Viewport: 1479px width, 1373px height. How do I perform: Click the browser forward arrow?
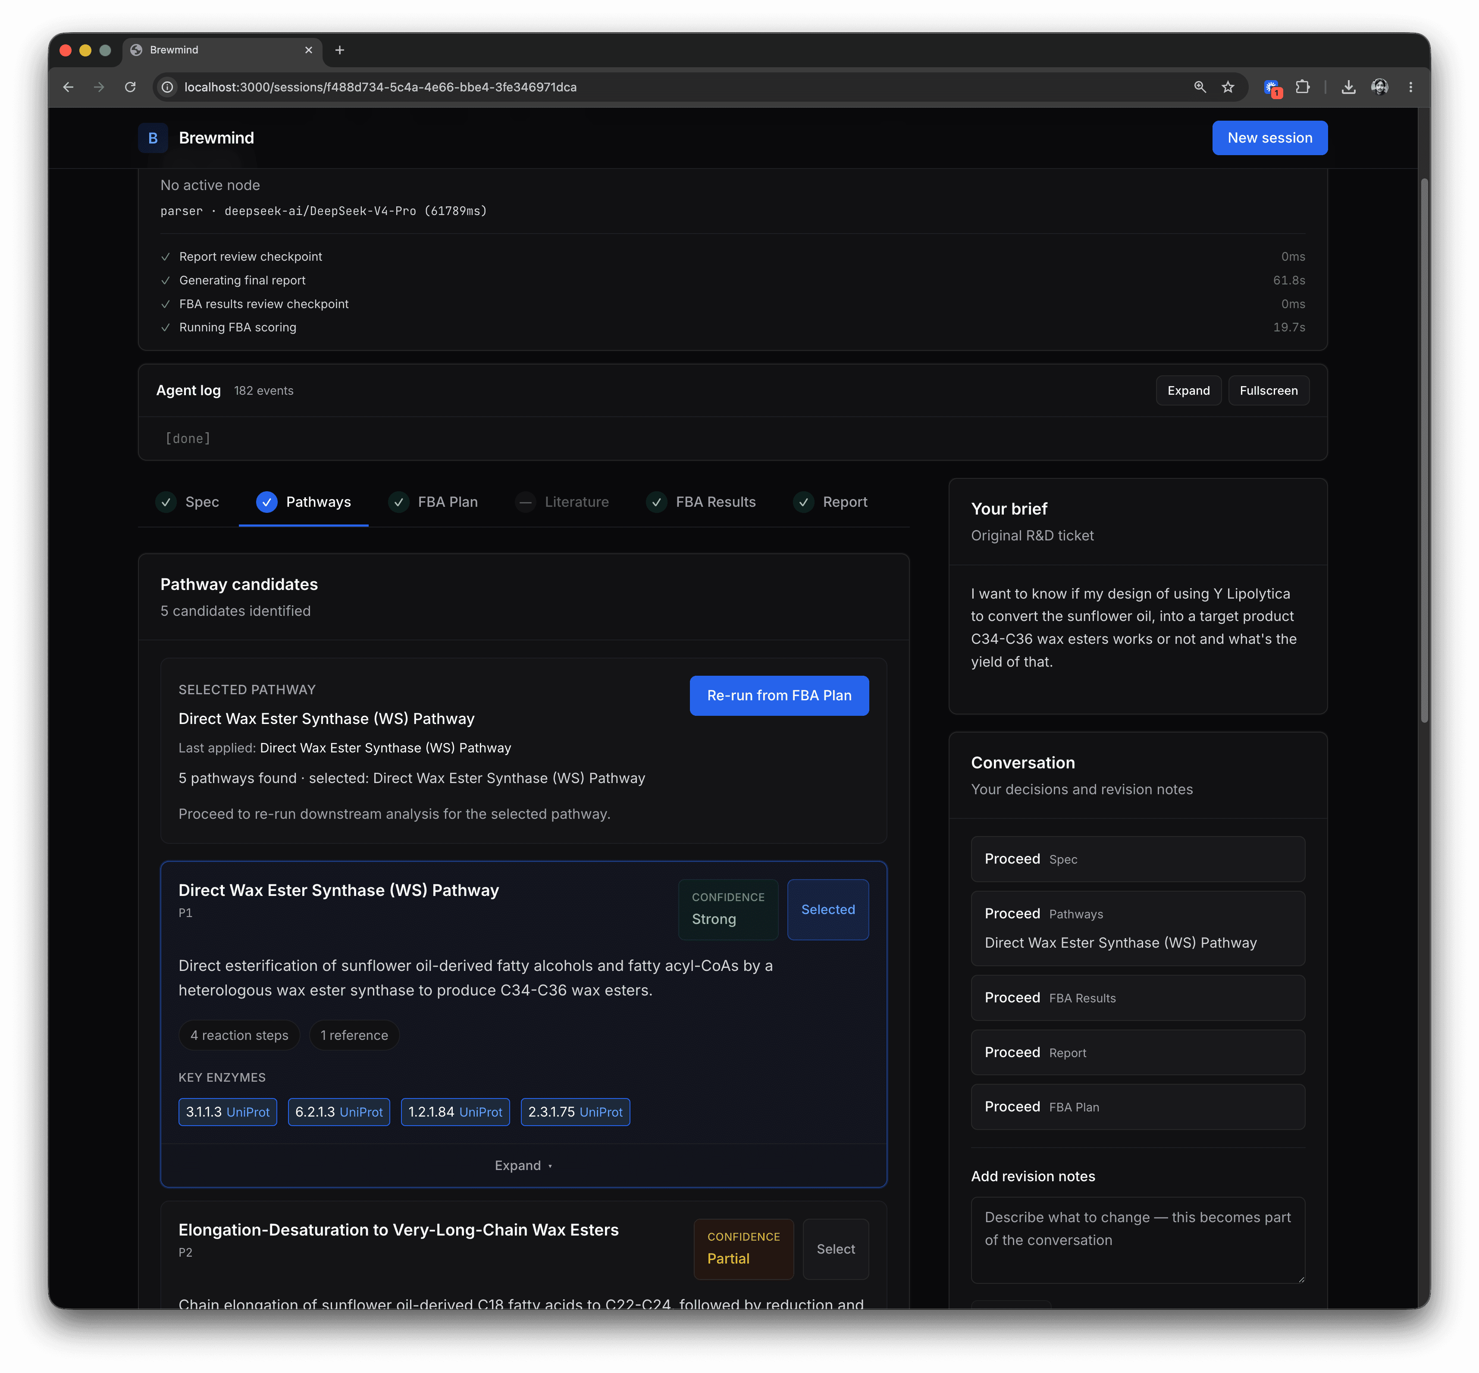99,87
